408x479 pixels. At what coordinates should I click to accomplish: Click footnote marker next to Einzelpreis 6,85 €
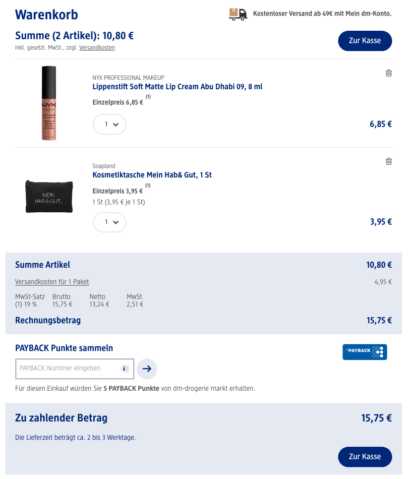click(148, 97)
